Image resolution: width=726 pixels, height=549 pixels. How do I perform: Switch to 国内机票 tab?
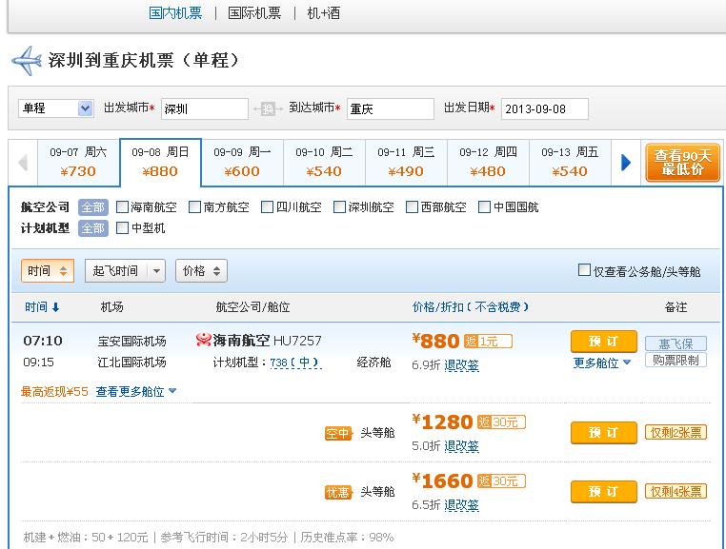coord(175,13)
